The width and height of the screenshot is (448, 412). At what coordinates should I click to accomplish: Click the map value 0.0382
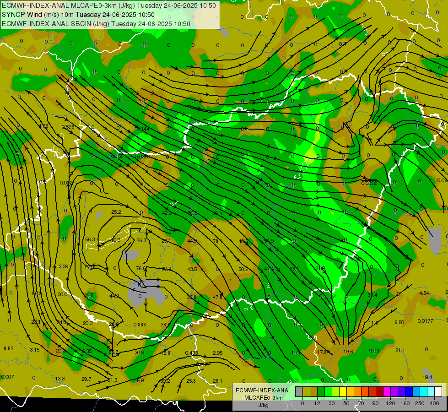(369, 183)
